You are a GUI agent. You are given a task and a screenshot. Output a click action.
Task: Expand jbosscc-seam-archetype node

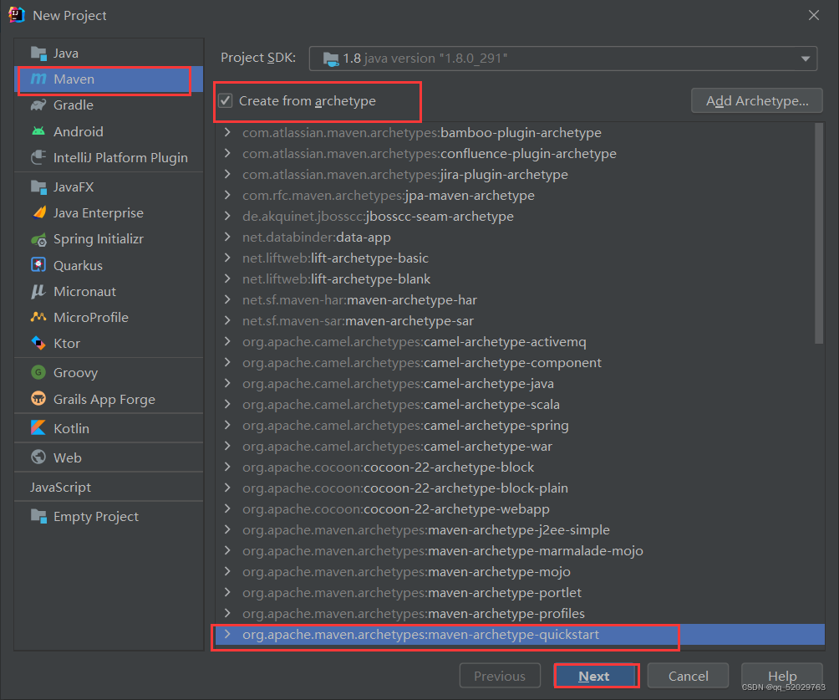pos(227,216)
